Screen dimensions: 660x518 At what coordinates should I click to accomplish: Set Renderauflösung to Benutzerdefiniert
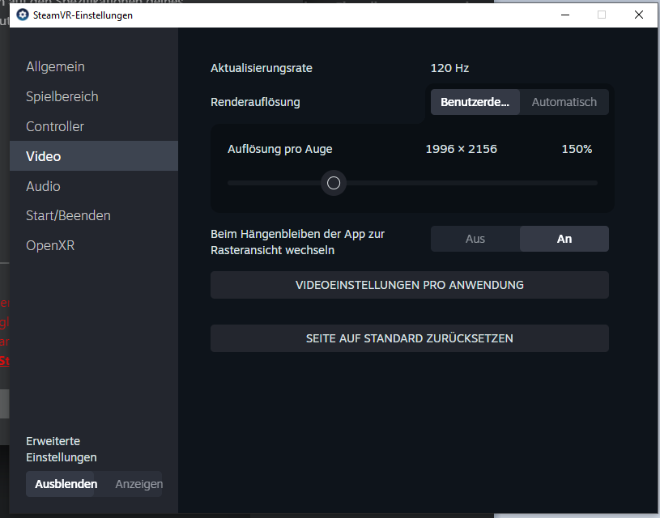475,102
